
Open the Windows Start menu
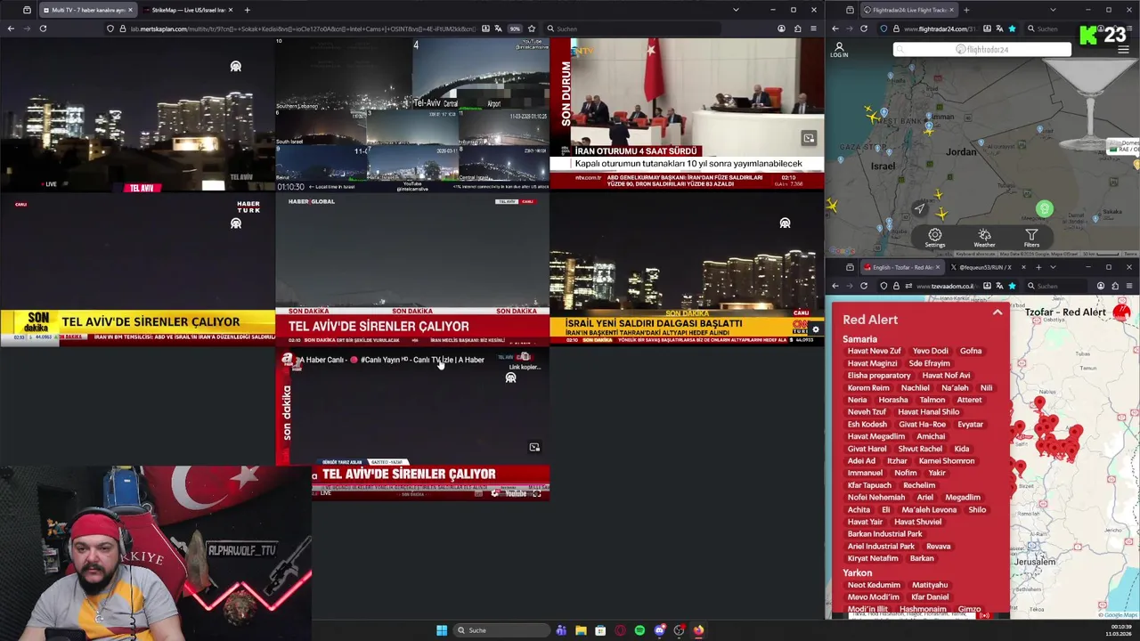[441, 630]
